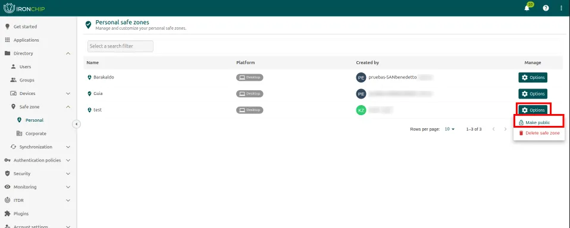
Task: Click the Ironchip logo
Action: (24, 8)
